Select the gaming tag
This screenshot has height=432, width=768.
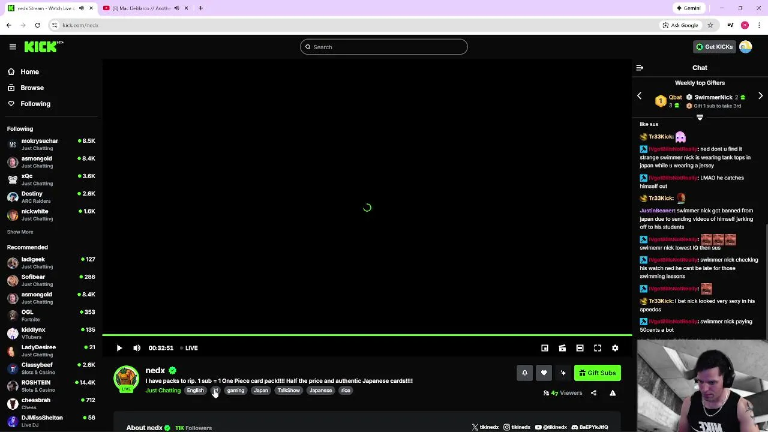pos(236,391)
